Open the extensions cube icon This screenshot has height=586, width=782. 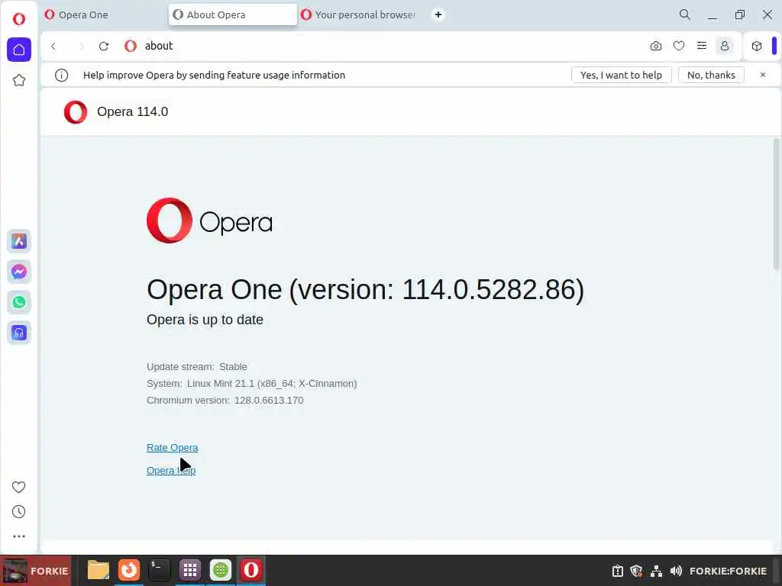(x=757, y=46)
